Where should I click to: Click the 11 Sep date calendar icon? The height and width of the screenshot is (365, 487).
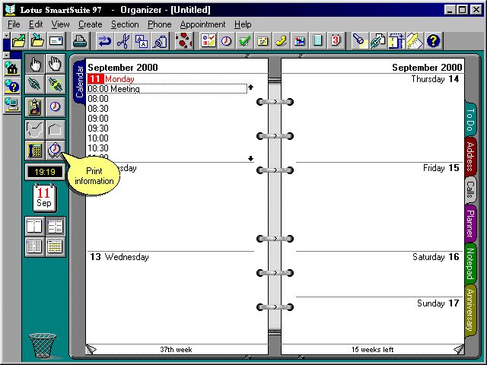(44, 198)
